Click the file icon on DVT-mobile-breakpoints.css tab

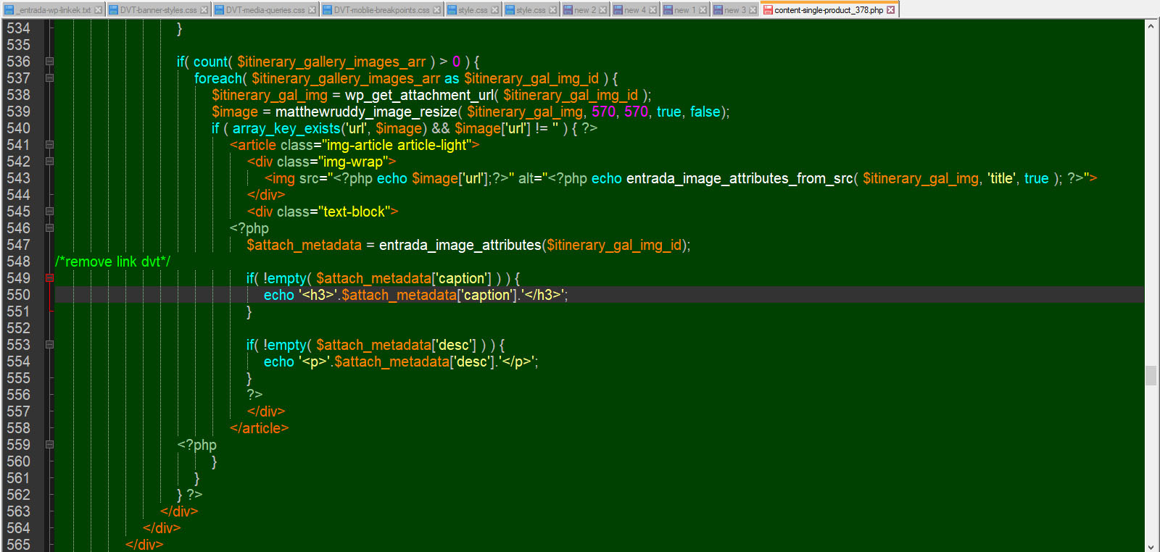tap(327, 10)
